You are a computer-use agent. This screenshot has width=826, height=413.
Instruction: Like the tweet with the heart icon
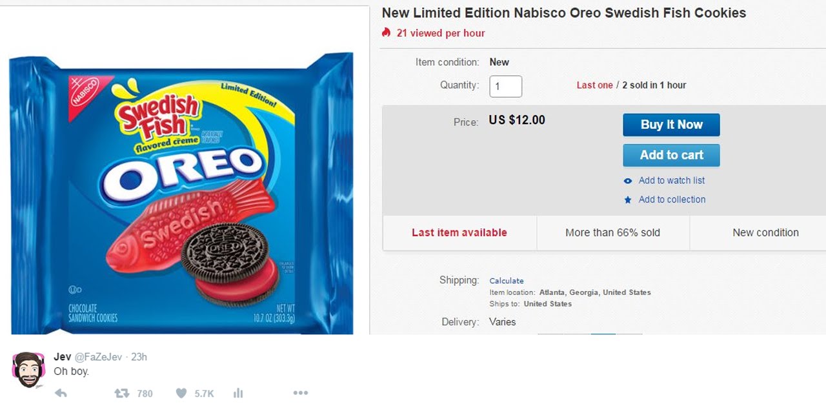click(181, 393)
